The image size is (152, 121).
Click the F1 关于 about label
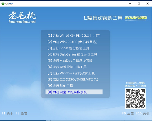(x=7, y=113)
